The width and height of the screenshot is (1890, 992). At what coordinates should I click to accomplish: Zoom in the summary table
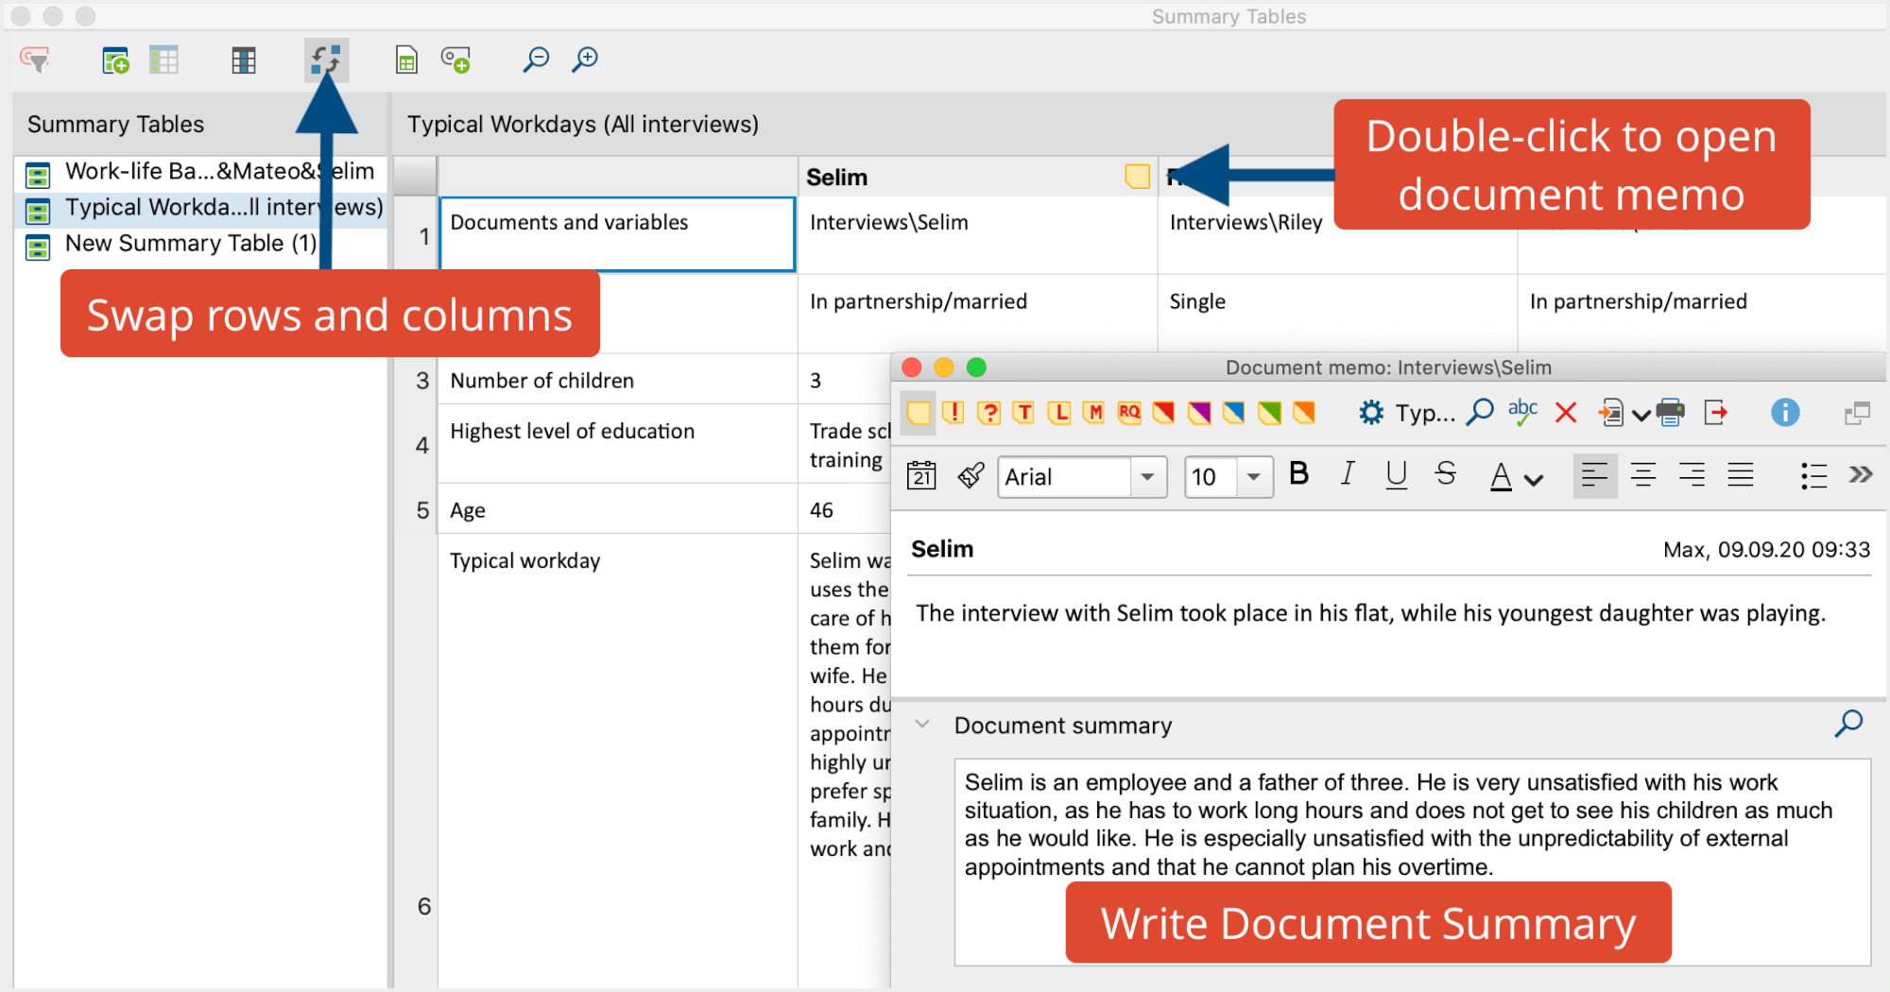585,60
